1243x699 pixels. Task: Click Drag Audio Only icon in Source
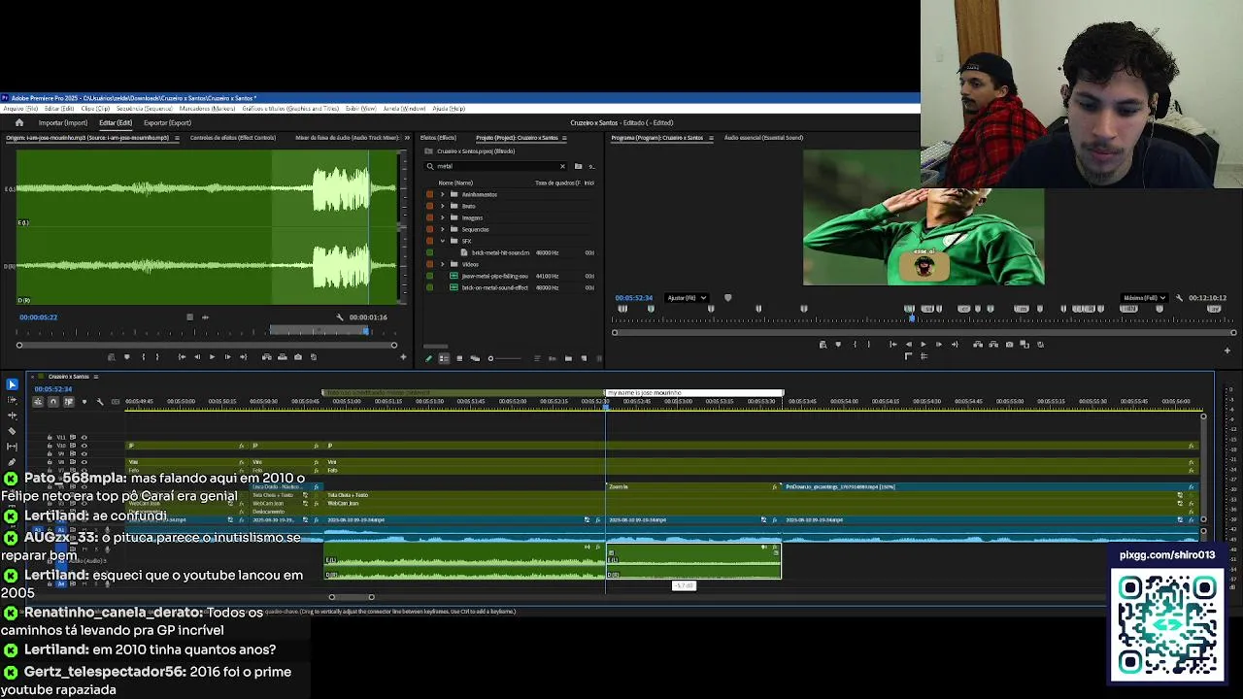[x=205, y=316]
